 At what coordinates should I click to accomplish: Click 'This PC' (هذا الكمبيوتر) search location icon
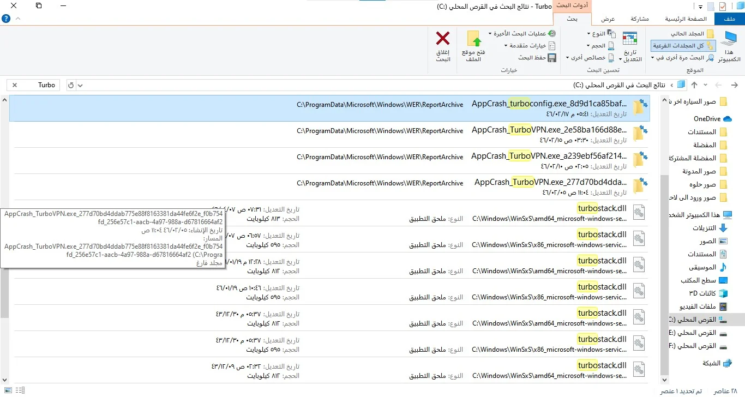click(729, 46)
